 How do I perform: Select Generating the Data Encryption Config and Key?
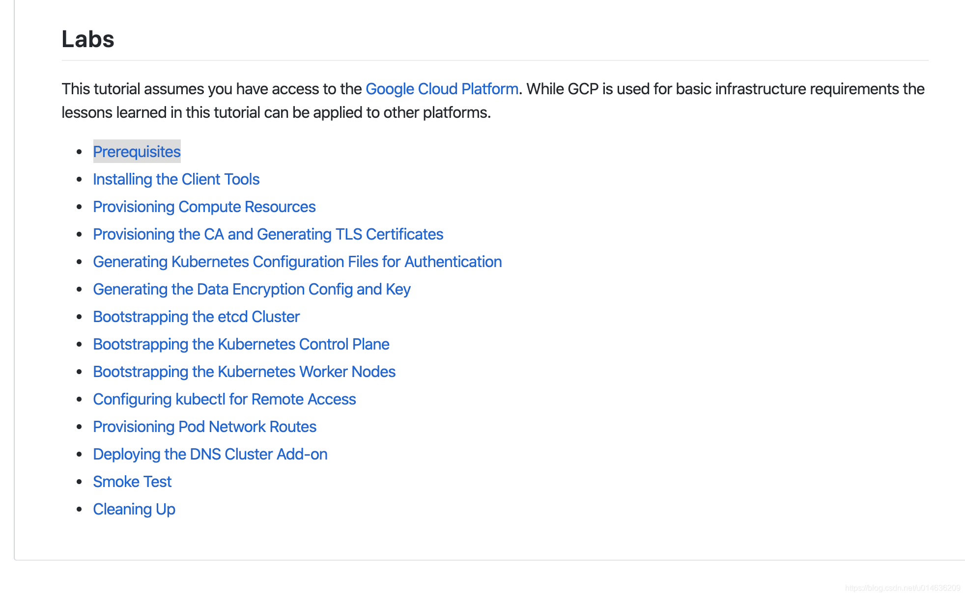click(x=252, y=289)
